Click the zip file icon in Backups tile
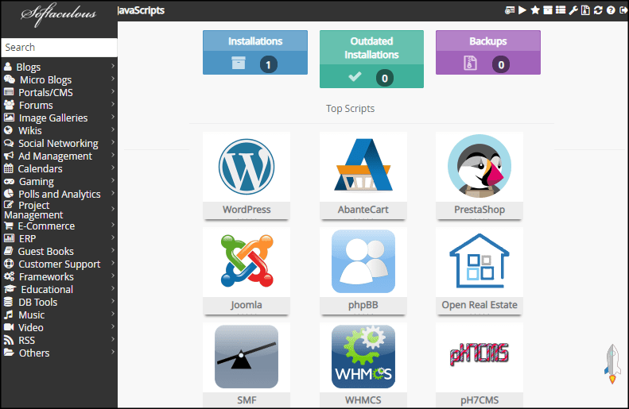Viewport: 629px width, 409px height. [470, 63]
